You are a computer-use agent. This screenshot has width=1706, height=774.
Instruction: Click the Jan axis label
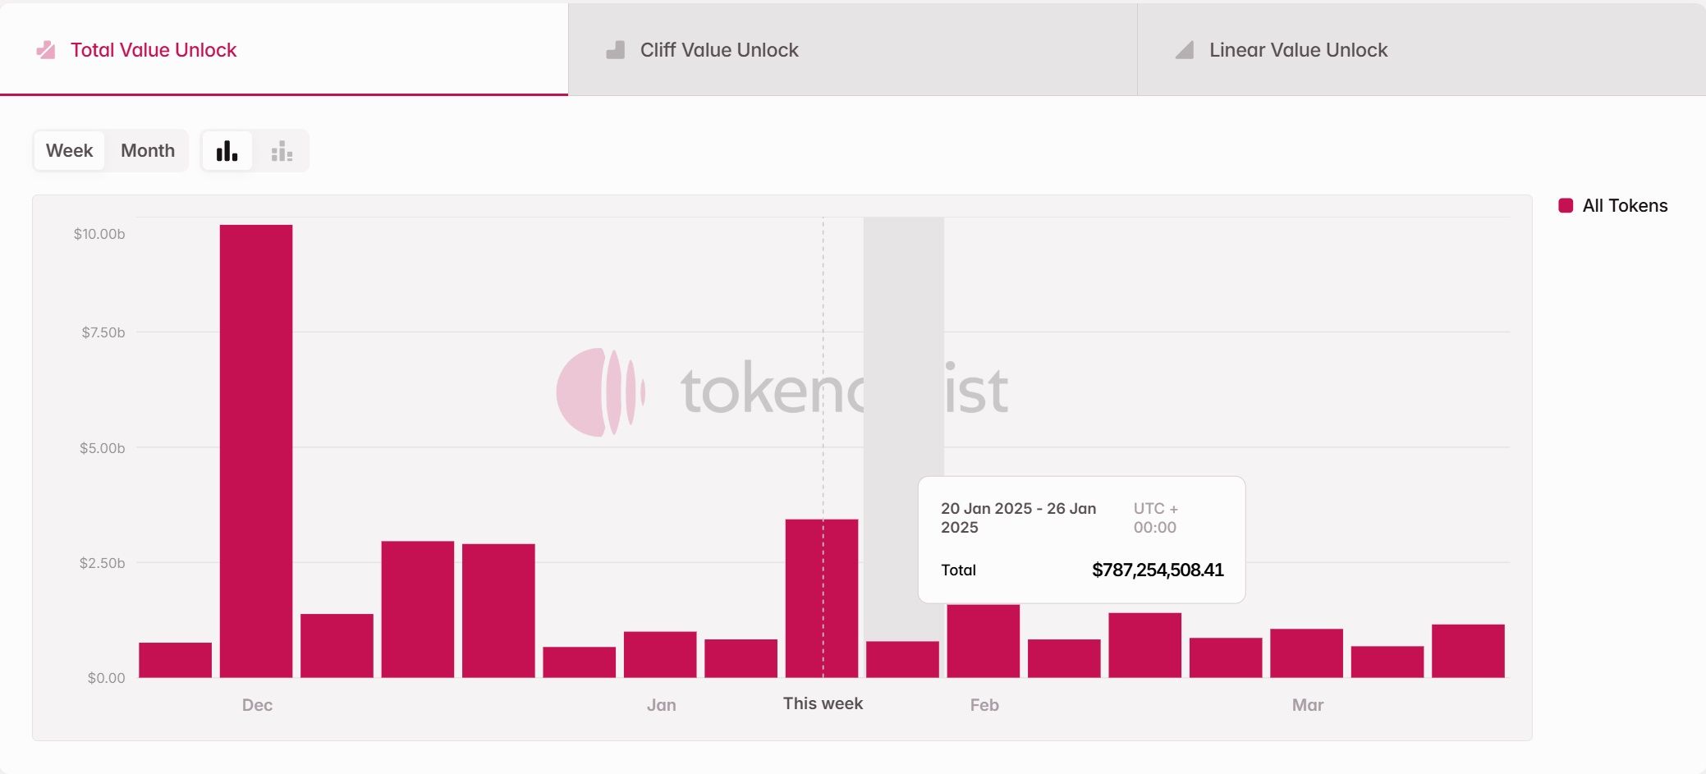pos(662,705)
